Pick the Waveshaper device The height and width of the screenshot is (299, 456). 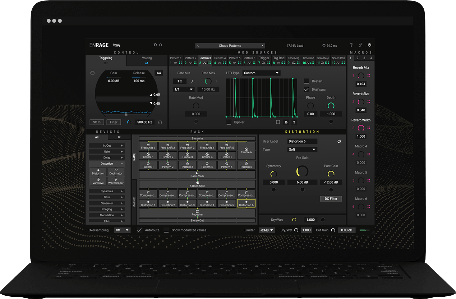116,181
